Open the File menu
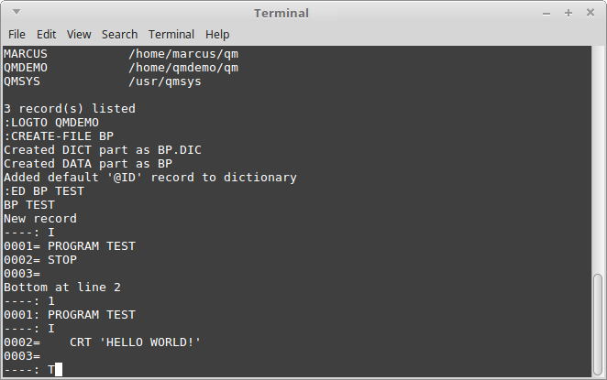This screenshot has height=380, width=607. tap(17, 35)
